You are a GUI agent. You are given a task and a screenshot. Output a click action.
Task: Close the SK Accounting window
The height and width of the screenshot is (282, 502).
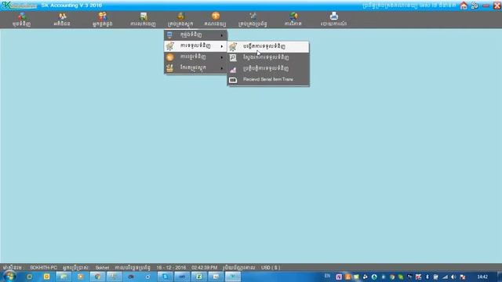coord(497,5)
